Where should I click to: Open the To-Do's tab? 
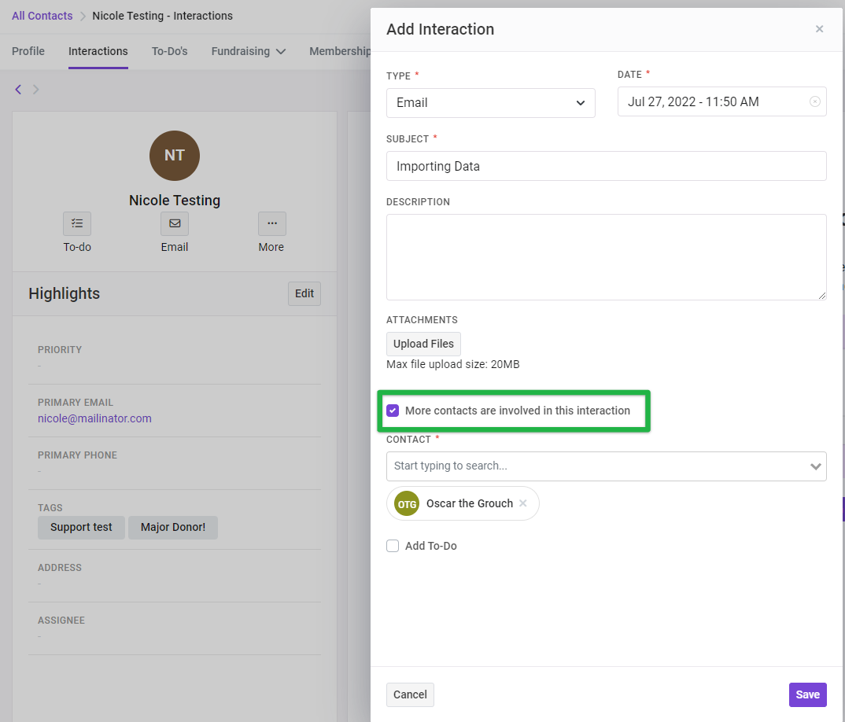(169, 51)
